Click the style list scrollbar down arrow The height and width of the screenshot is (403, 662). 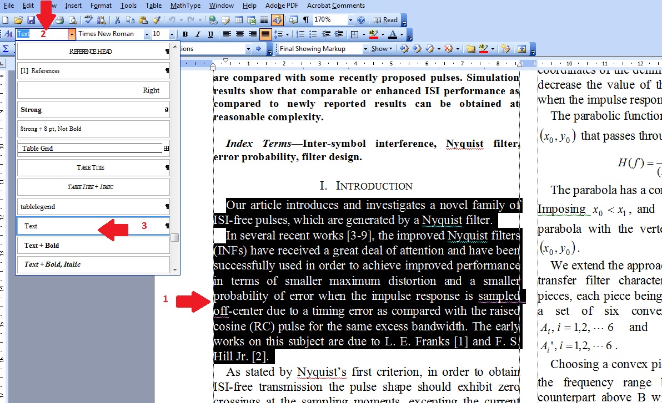pos(175,270)
